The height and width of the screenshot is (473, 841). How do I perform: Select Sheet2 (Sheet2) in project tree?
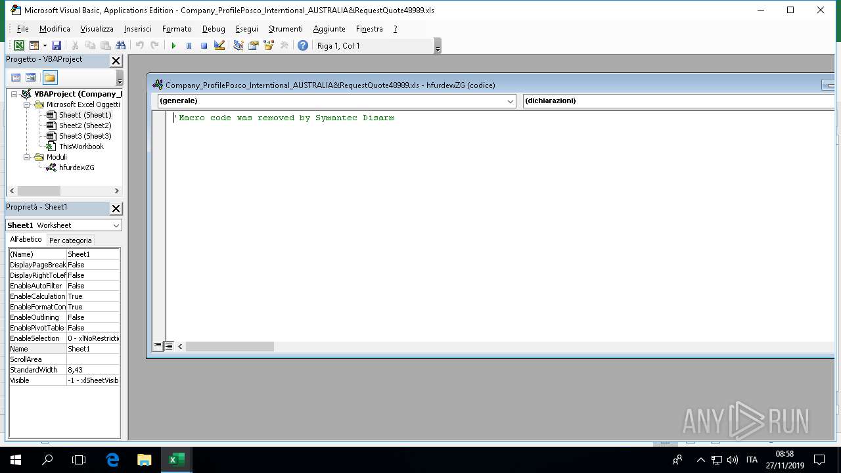(85, 125)
